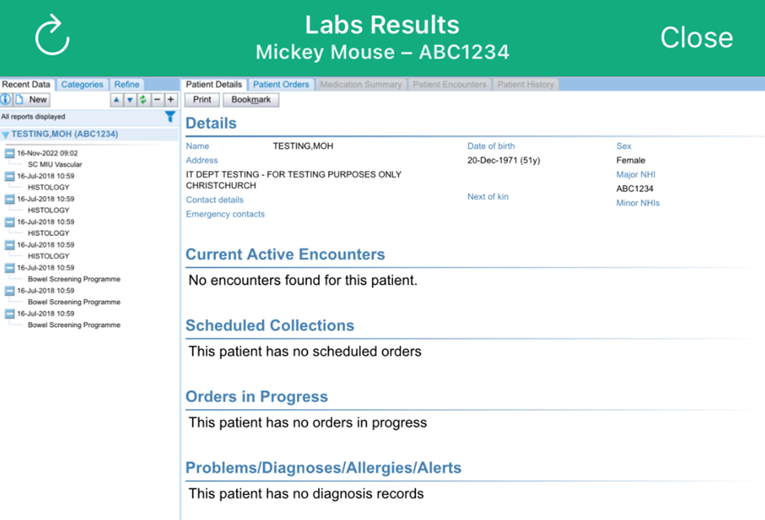This screenshot has width=765, height=520.
Task: Collapse the TESTING,MOH (ABC1234) patient node
Action: (6, 135)
